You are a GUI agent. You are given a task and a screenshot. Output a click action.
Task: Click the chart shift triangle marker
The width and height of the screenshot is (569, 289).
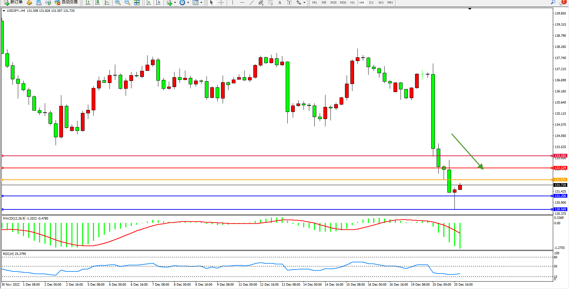click(x=470, y=9)
